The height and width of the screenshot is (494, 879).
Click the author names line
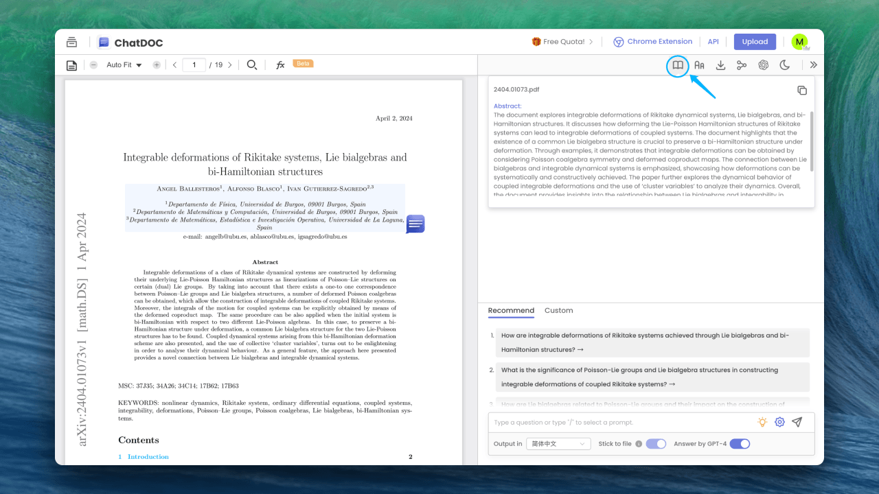(x=265, y=187)
